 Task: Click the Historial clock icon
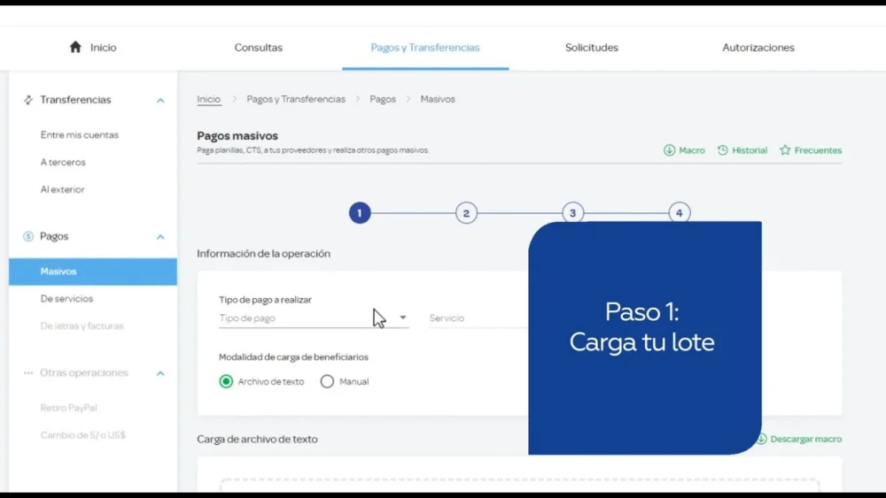tap(723, 150)
